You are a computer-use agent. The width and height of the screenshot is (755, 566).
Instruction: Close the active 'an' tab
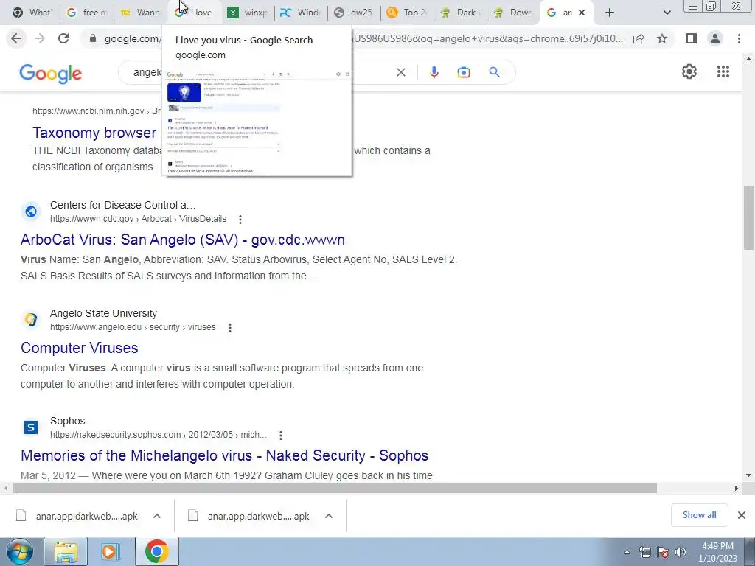point(582,13)
